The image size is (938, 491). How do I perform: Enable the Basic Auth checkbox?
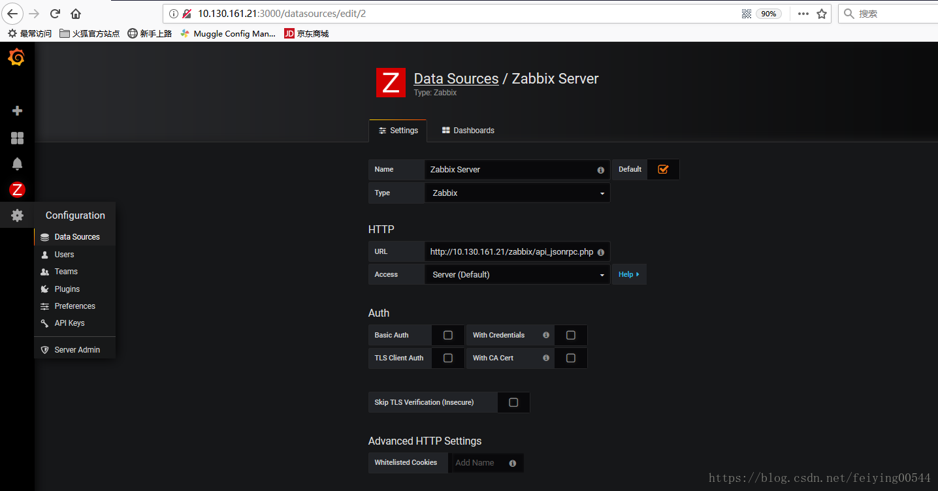[448, 335]
